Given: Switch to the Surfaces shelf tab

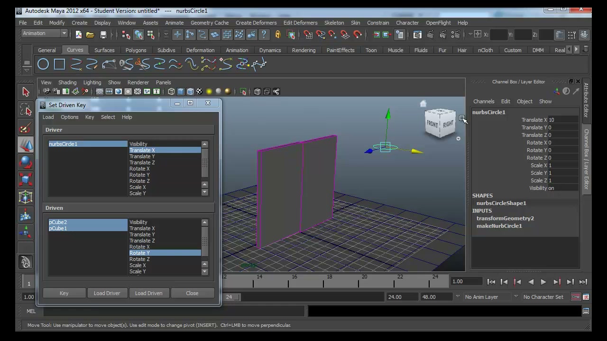Looking at the screenshot, I should click(104, 50).
